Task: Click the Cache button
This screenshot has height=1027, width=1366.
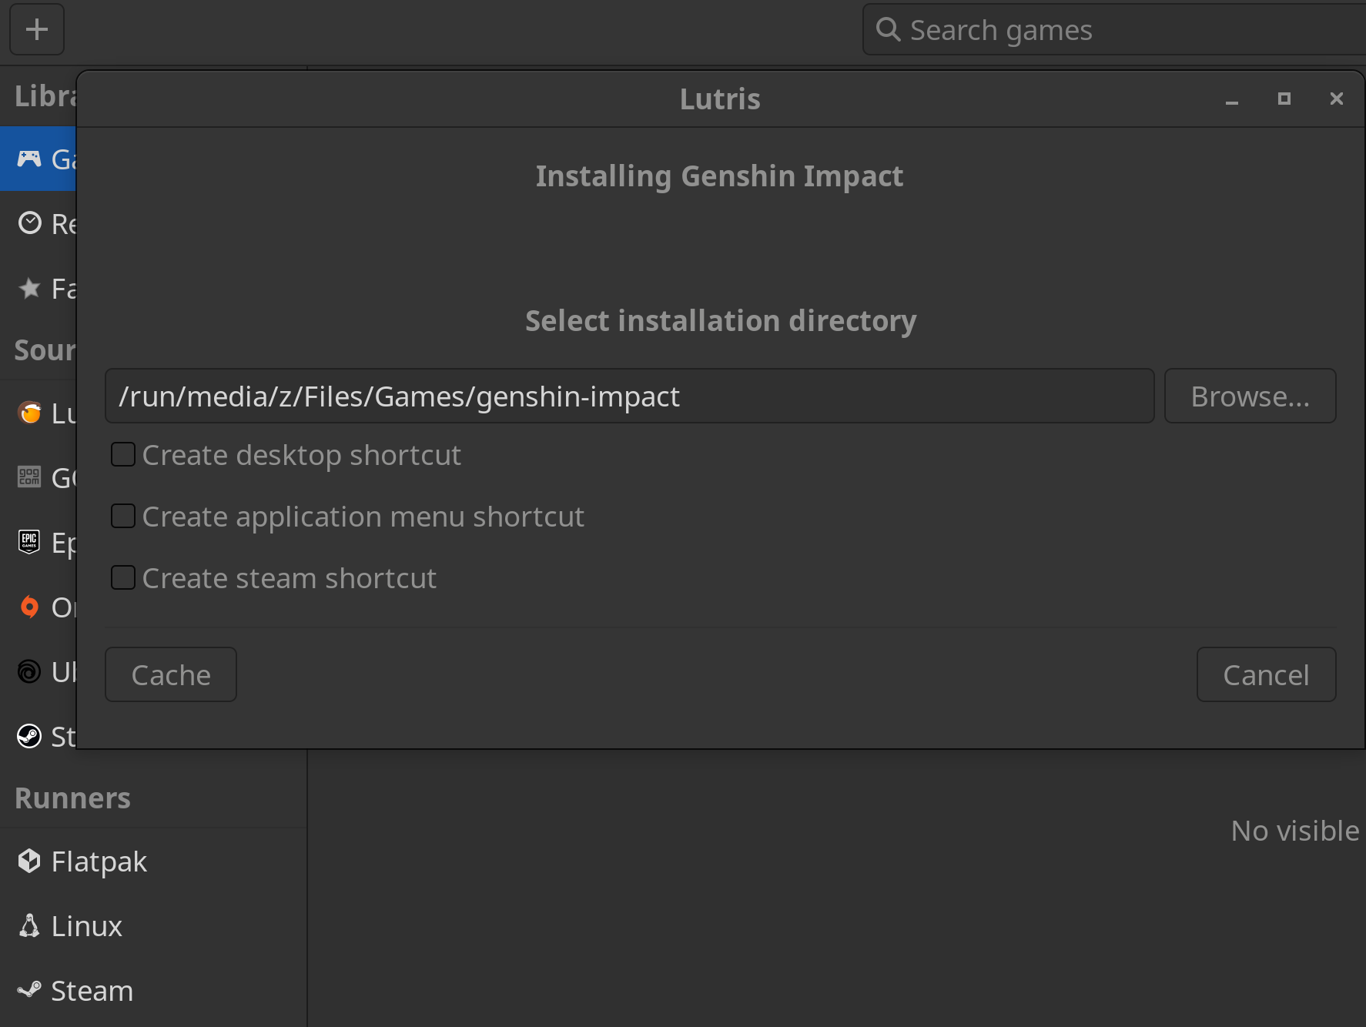Action: (x=170, y=674)
